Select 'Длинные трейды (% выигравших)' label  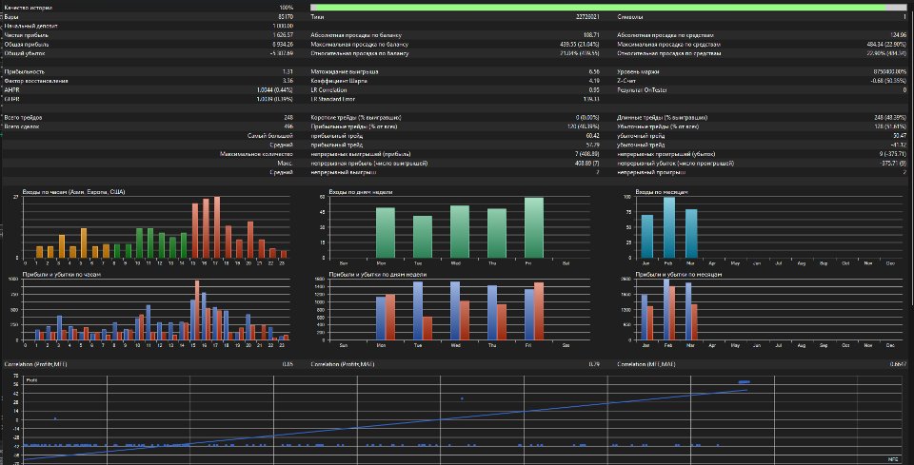pyautogui.click(x=663, y=118)
